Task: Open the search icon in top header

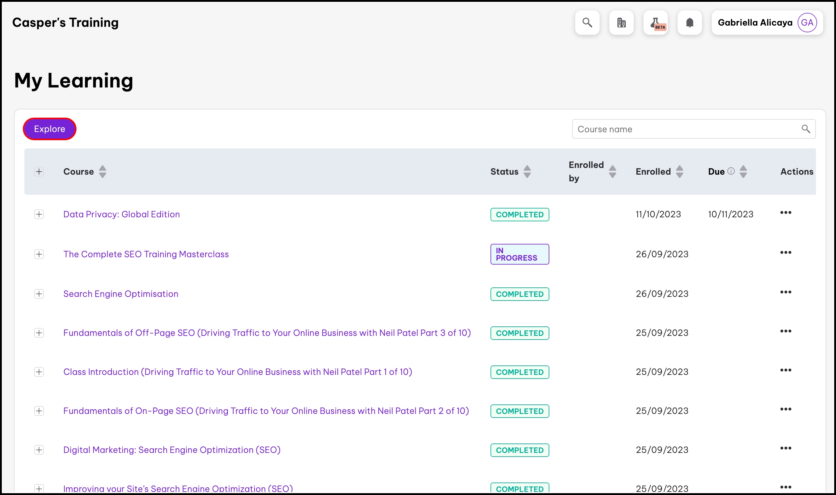Action: point(587,23)
